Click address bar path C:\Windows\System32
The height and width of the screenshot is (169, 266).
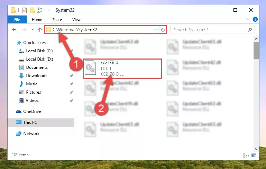pyautogui.click(x=75, y=30)
